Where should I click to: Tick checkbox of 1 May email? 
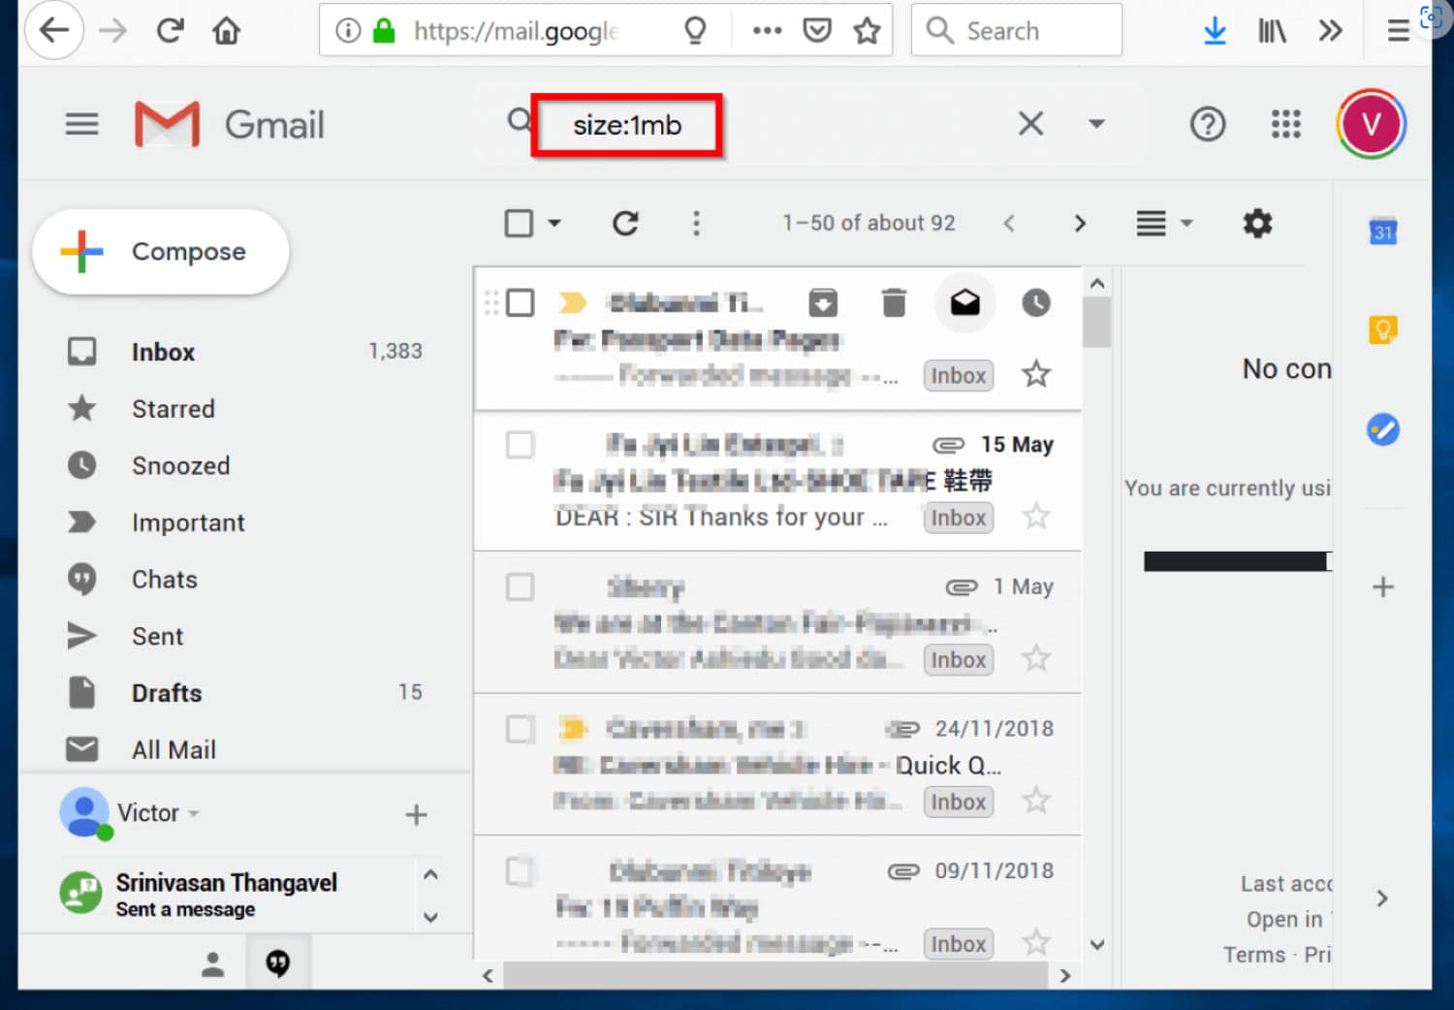[x=520, y=586]
